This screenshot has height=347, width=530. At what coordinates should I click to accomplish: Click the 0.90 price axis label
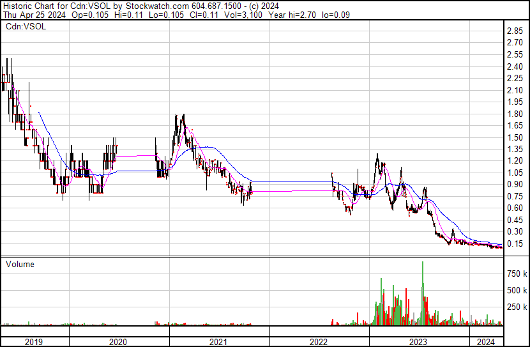[515, 185]
